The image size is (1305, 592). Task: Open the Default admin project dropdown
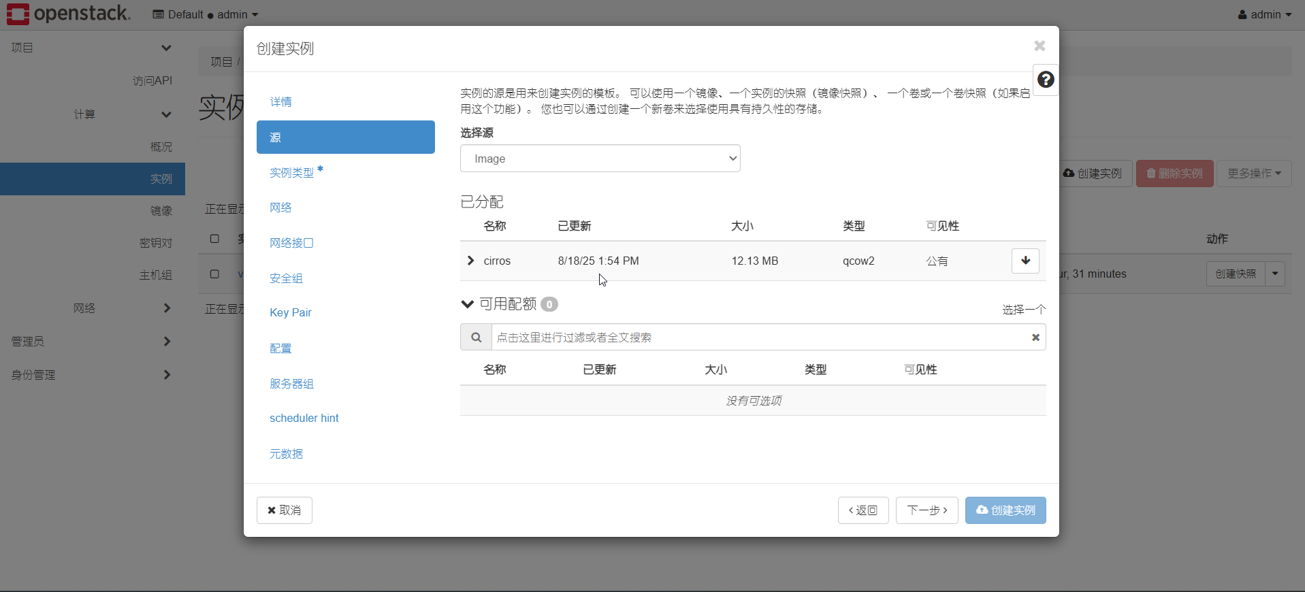(206, 14)
